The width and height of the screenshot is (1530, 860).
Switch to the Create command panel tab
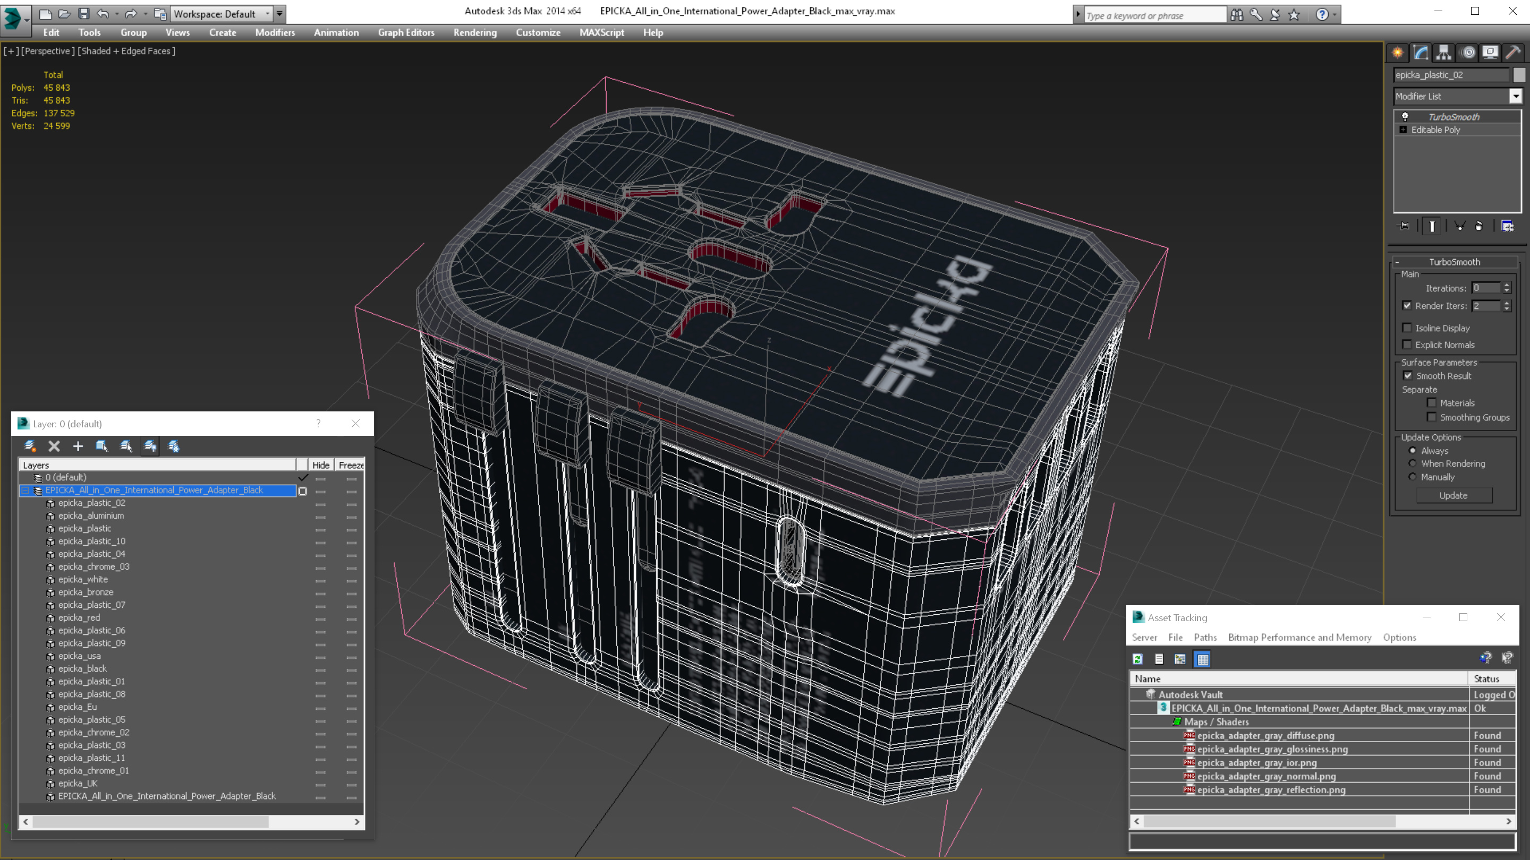pos(1398,52)
